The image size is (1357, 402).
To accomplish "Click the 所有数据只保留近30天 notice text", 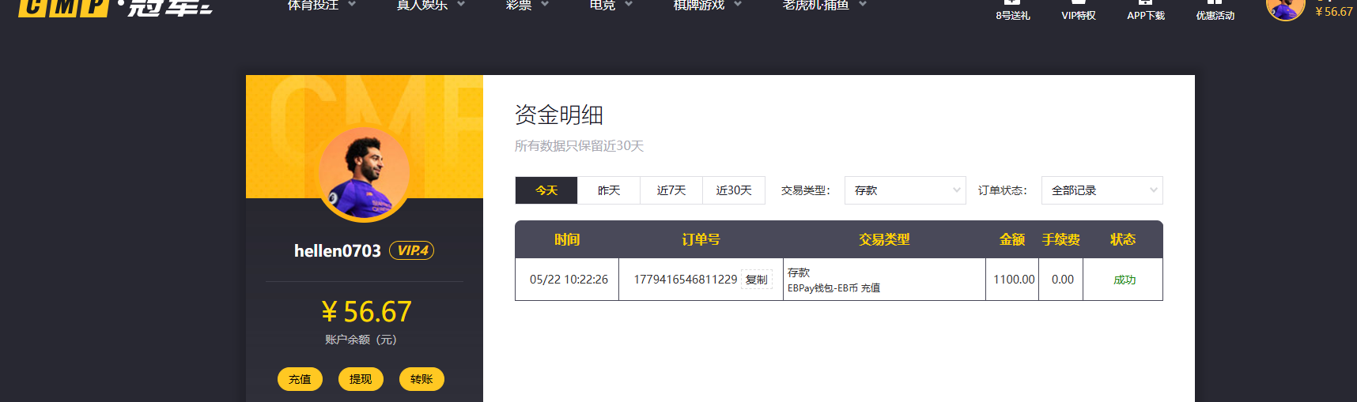I will 579,146.
